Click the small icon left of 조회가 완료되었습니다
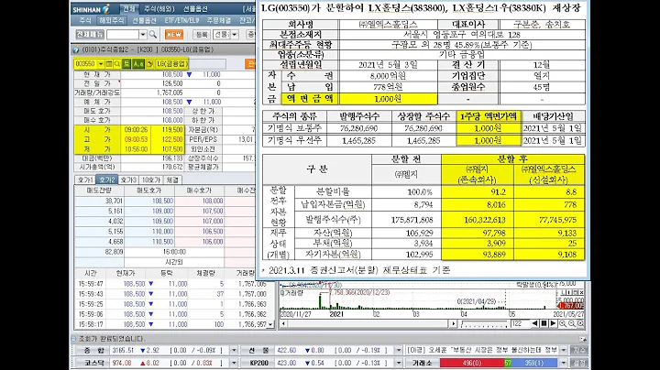 click(73, 339)
